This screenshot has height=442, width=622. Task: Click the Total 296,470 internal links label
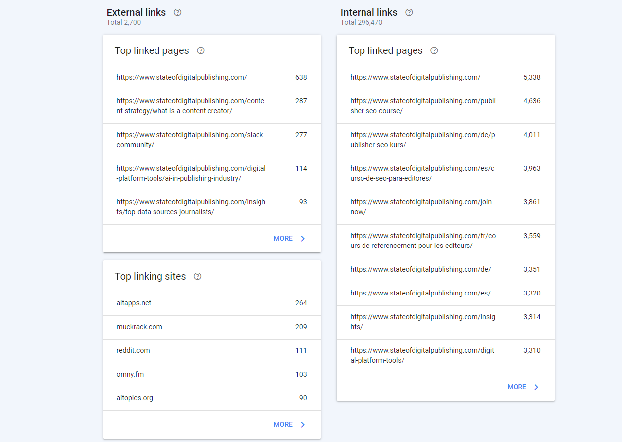point(362,22)
